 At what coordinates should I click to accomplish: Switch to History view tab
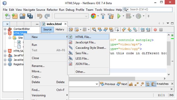(60, 29)
